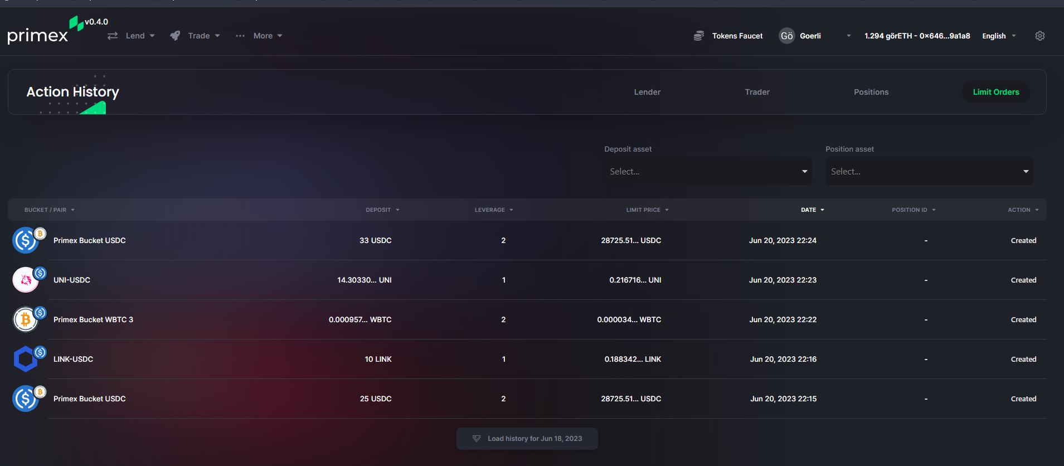Open settings via gear icon
This screenshot has width=1064, height=466.
(x=1039, y=36)
